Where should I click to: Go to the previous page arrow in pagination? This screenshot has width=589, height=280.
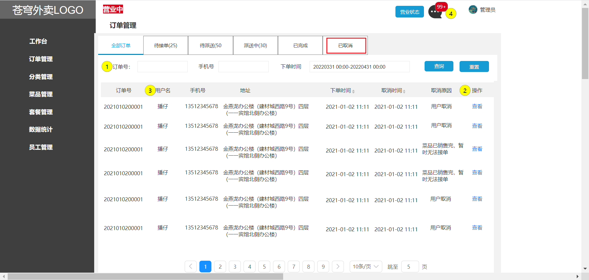tap(191, 267)
